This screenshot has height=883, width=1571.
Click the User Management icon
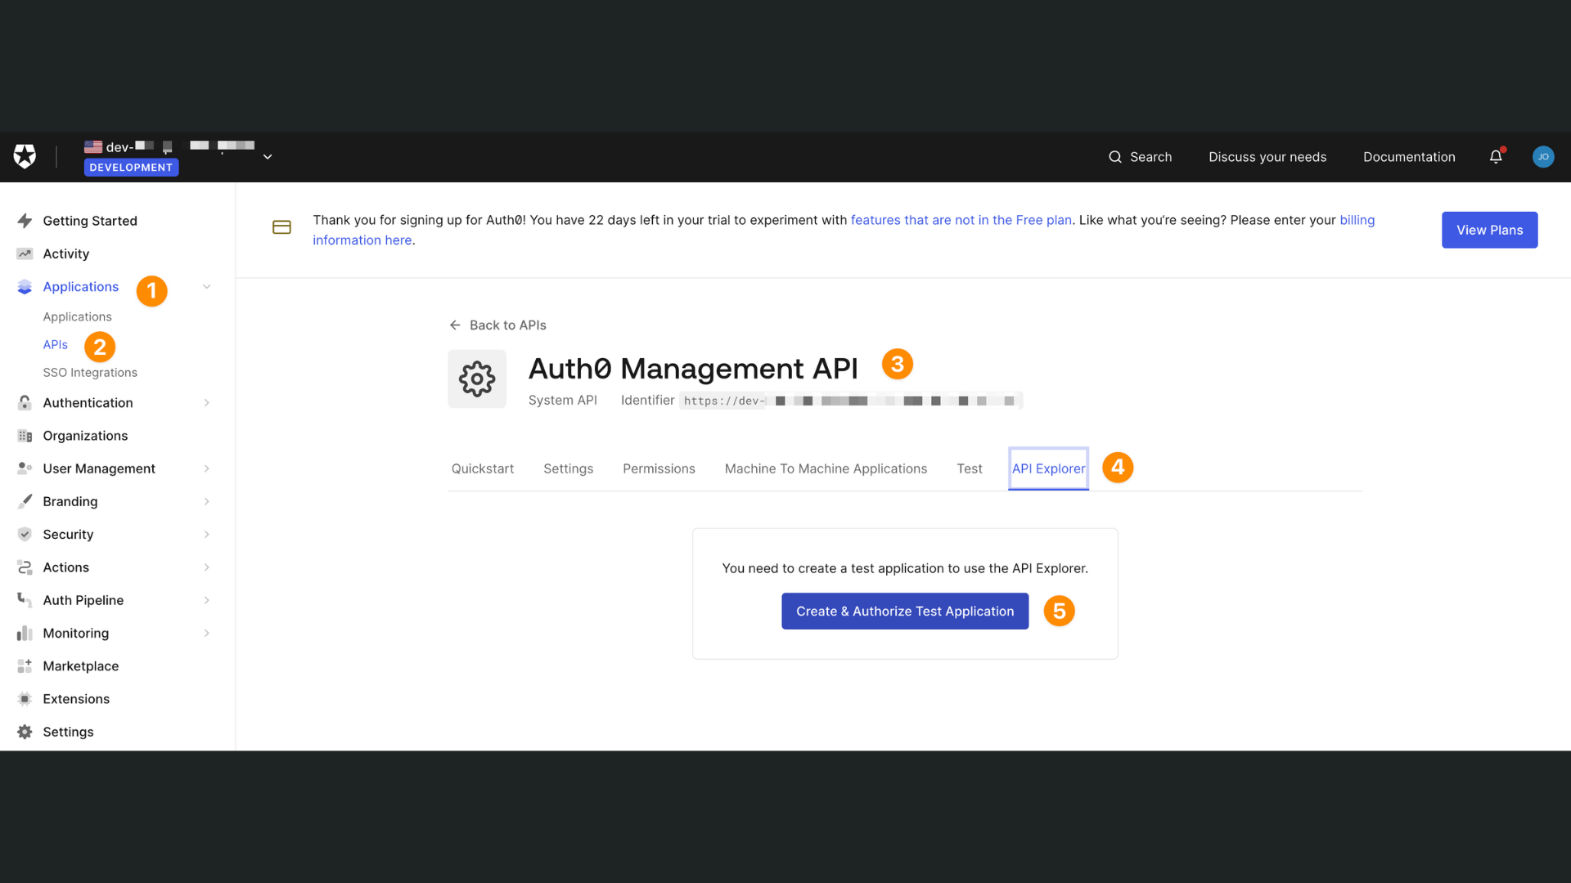pos(24,468)
